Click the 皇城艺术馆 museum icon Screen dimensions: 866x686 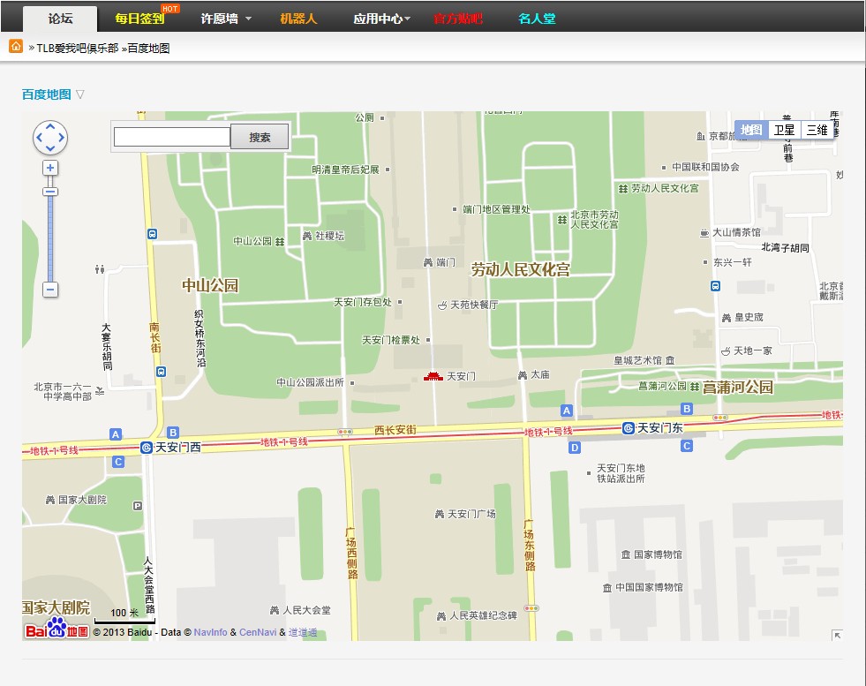pos(670,360)
